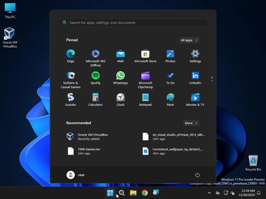Open the power options menu
Image resolution: width=266 pixels, height=199 pixels.
click(197, 175)
